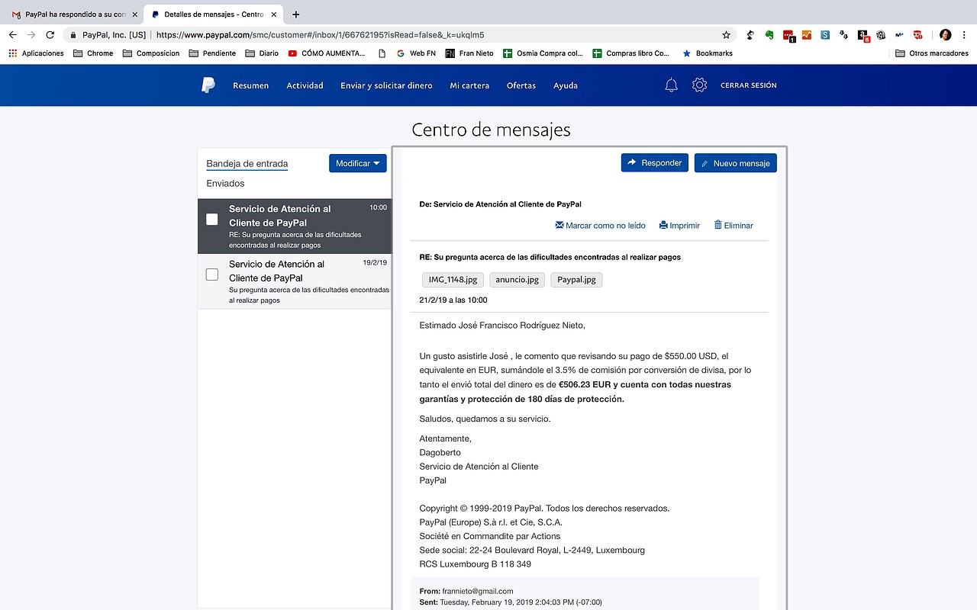Open the CÓMO AUMENTA... YouTube bookmark
This screenshot has width=977, height=610.
[327, 53]
